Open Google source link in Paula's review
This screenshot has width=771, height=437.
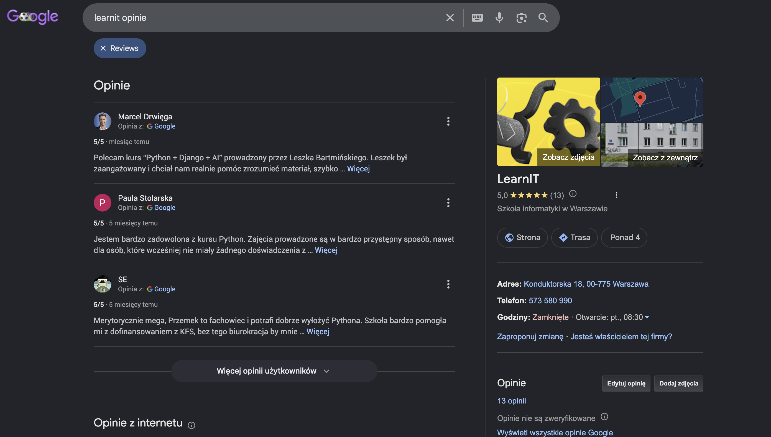161,207
